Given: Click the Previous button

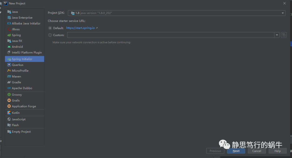Looking at the screenshot, I should (x=215, y=151).
